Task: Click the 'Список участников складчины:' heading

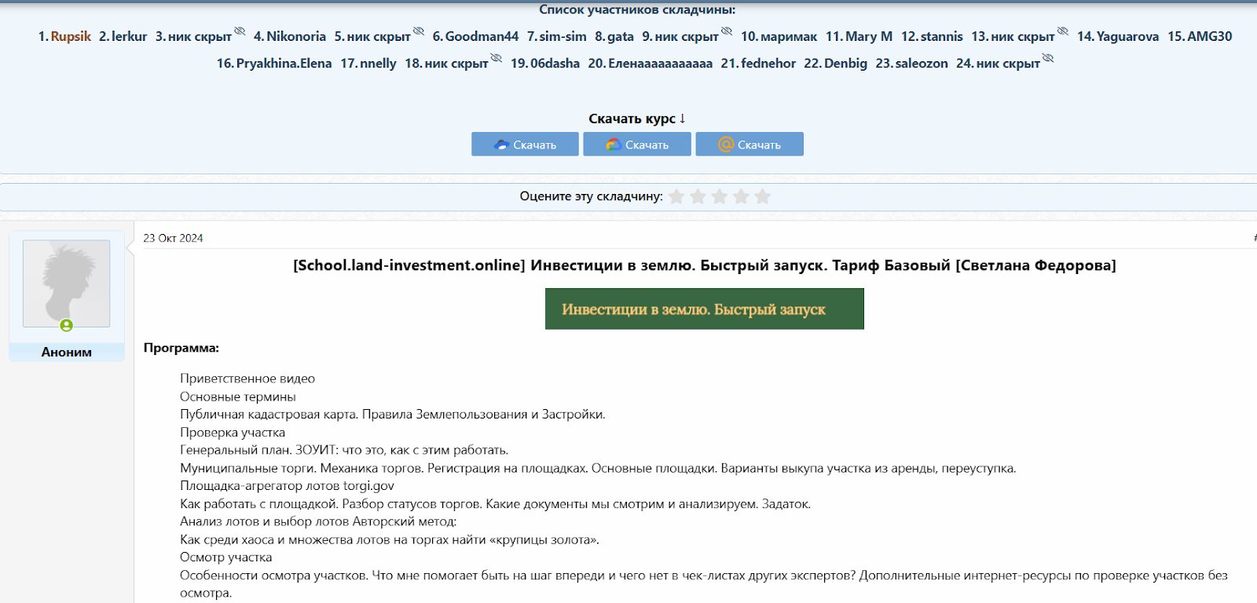Action: 637,9
